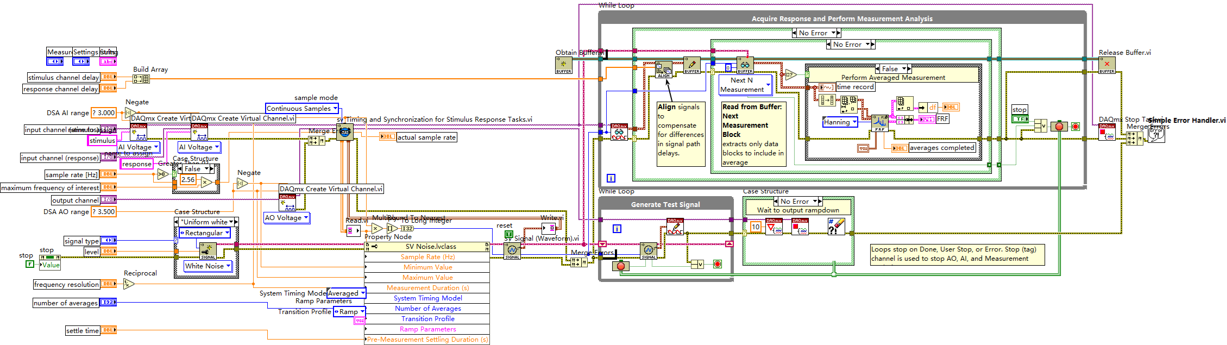Image resolution: width=1227 pixels, height=345 pixels.
Task: Click the Timing and Synchronization VI icon
Action: point(344,132)
